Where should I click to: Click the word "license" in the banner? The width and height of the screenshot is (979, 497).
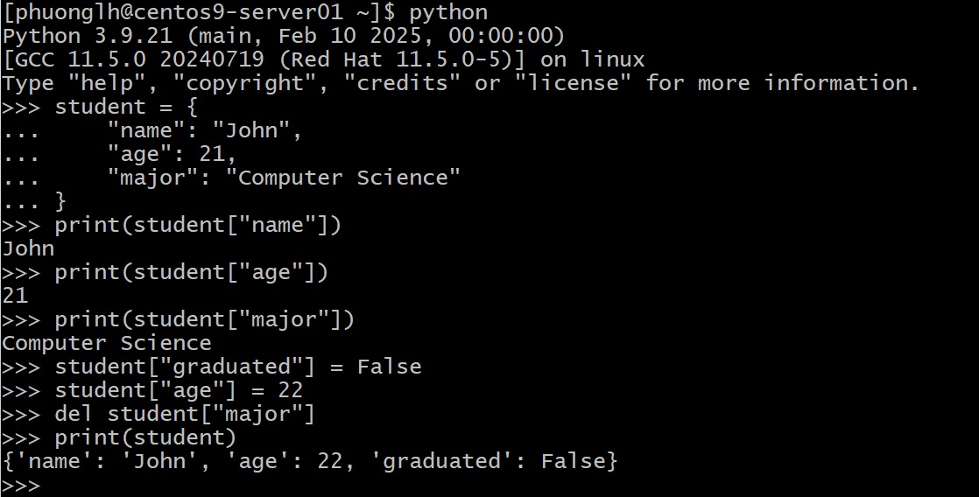(573, 83)
